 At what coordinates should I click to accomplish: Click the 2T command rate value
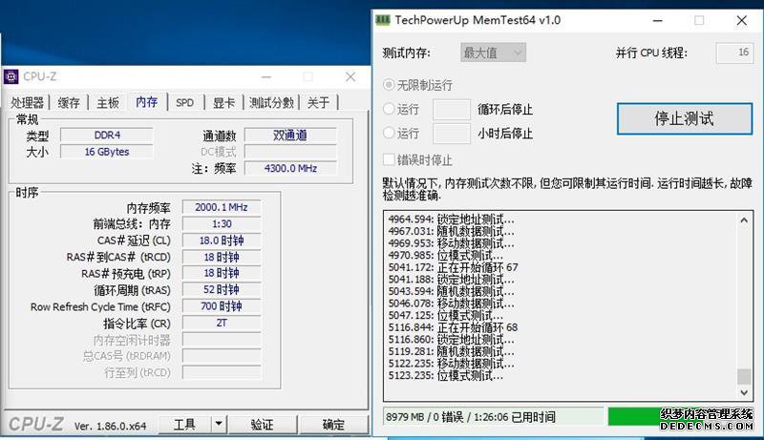click(x=222, y=323)
